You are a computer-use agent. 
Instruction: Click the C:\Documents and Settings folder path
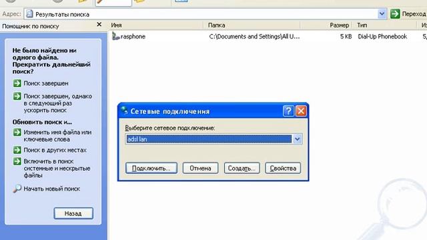coord(254,37)
